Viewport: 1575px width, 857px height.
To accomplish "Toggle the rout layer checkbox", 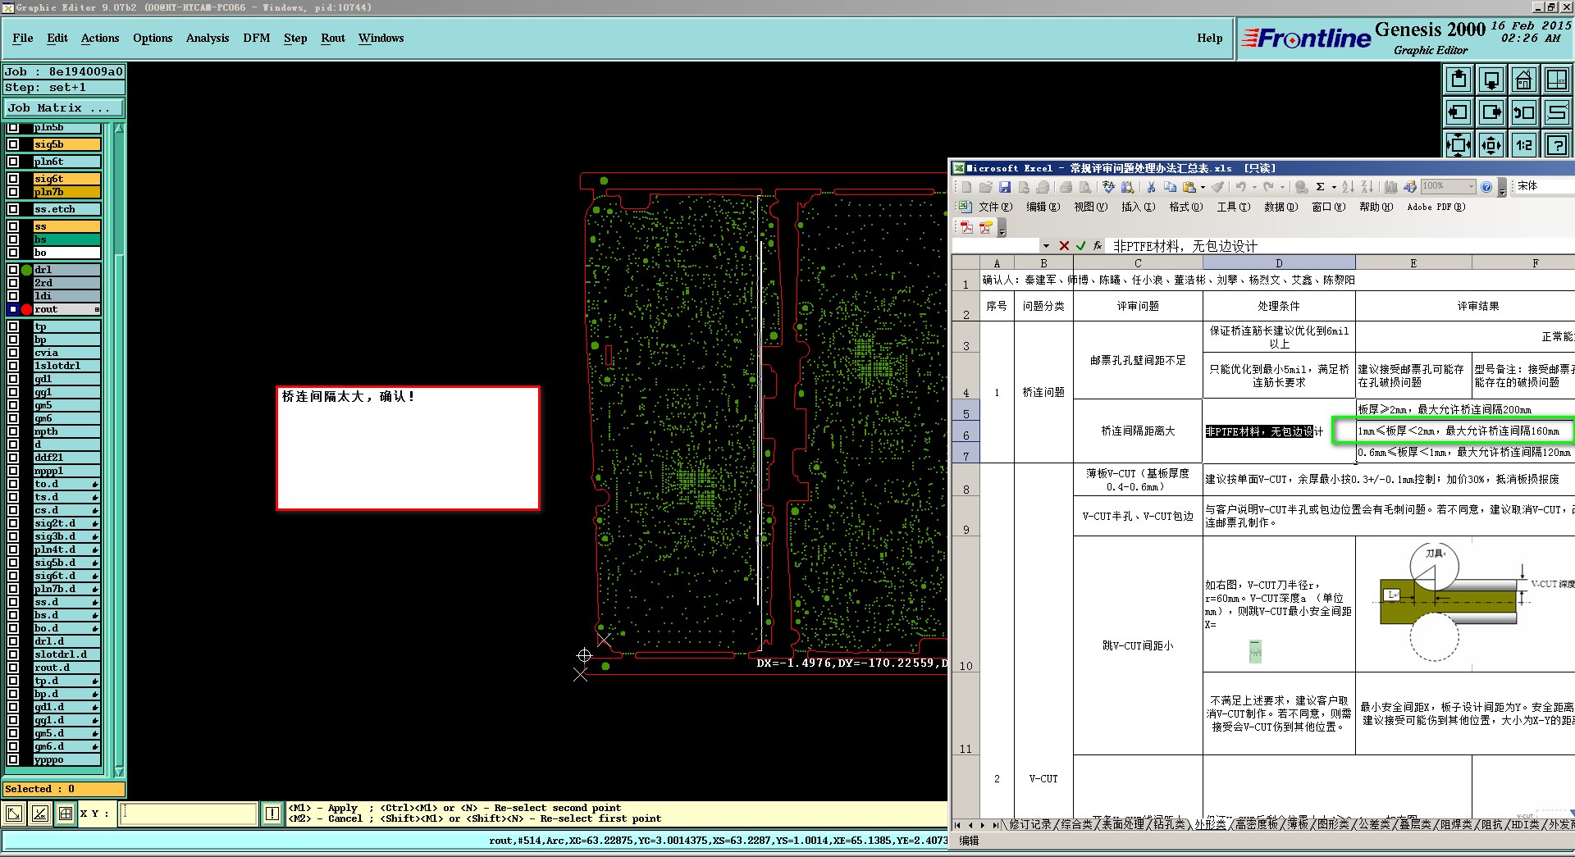I will point(13,309).
